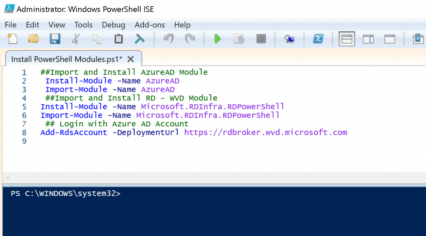Screen dimensions: 426x236
Task: Paste from clipboard icon
Action: pyautogui.click(x=119, y=39)
